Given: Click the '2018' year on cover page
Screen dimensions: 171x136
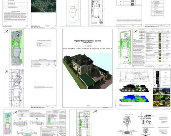Looking at the screenshot, I should click(x=88, y=106).
